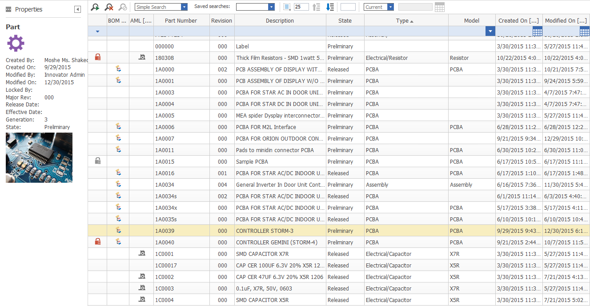Click the disabled stop search icon
The image size is (590, 306).
tap(123, 7)
